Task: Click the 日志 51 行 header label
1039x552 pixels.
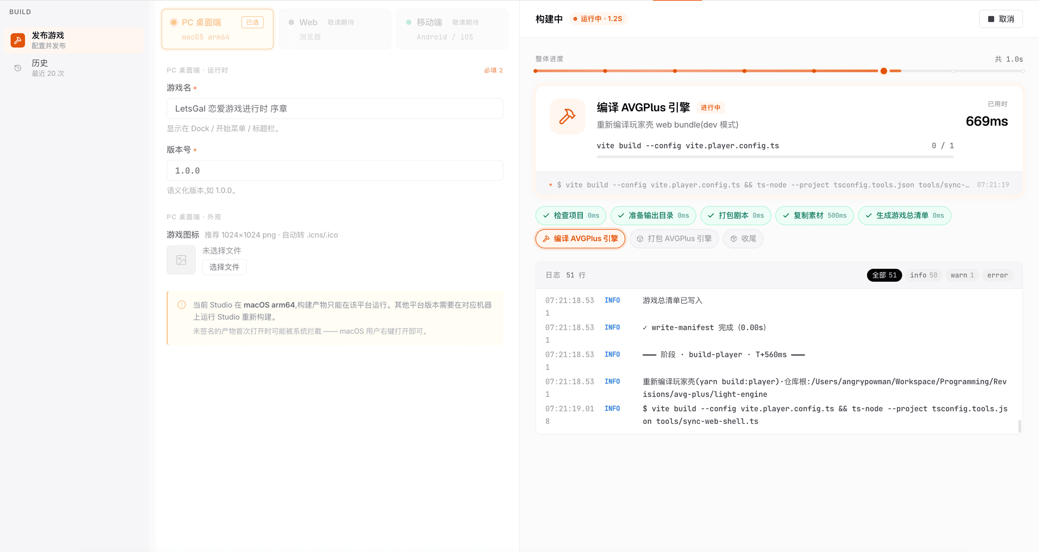Action: pos(565,275)
